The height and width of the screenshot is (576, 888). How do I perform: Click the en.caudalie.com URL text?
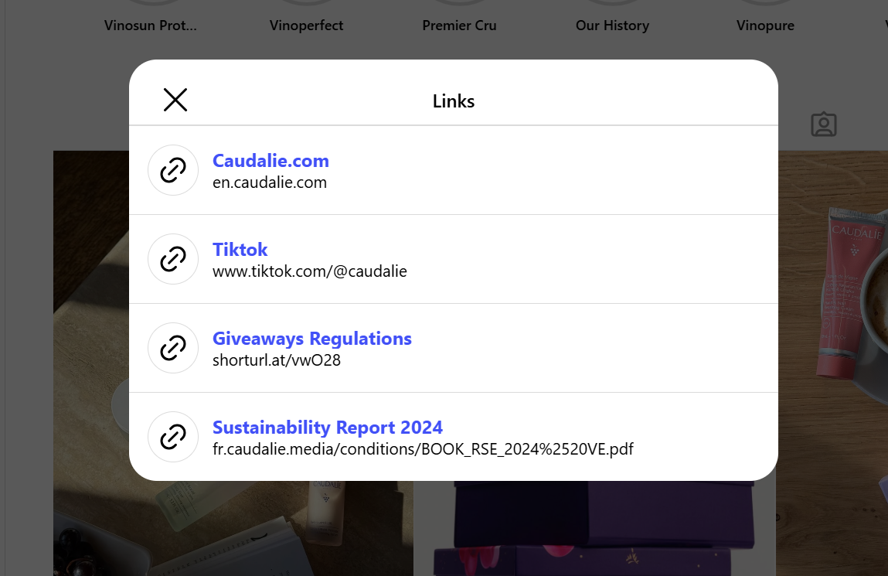[x=270, y=182]
